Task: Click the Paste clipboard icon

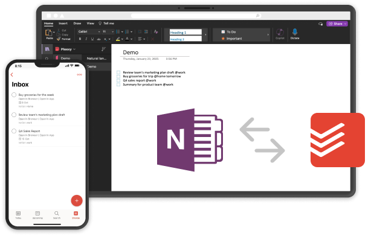Action: [48, 32]
